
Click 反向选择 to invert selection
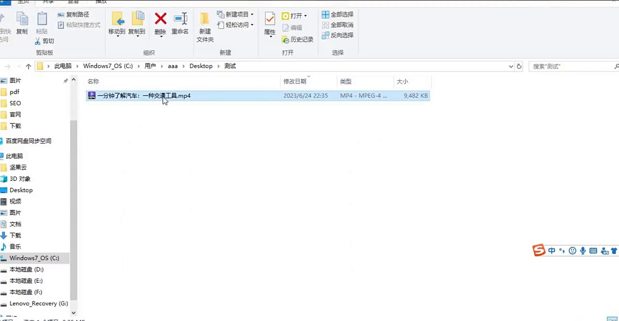coord(338,35)
